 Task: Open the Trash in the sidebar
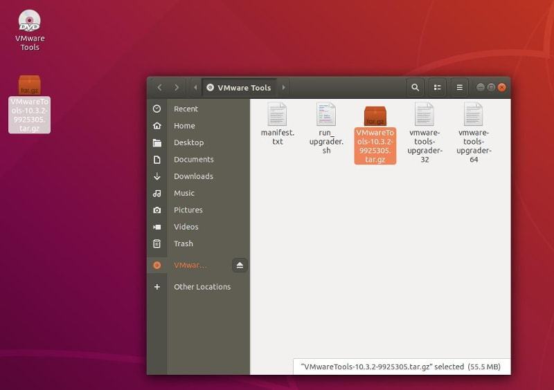(184, 243)
